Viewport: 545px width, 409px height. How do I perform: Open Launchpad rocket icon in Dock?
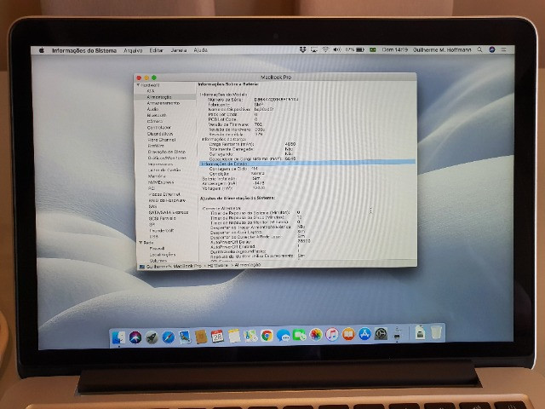pyautogui.click(x=152, y=337)
